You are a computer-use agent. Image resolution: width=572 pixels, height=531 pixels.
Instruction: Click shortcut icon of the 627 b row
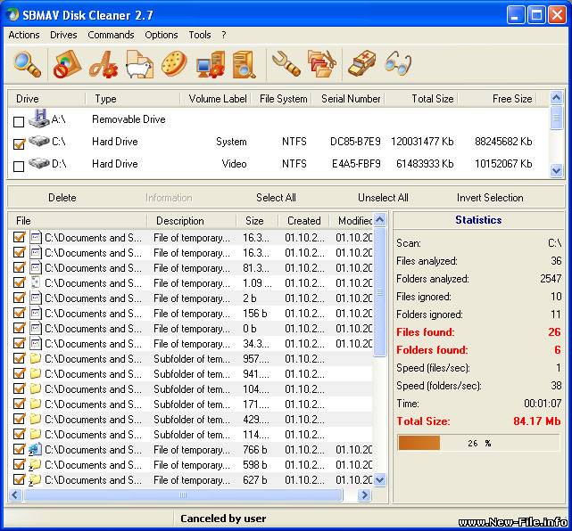[36, 480]
